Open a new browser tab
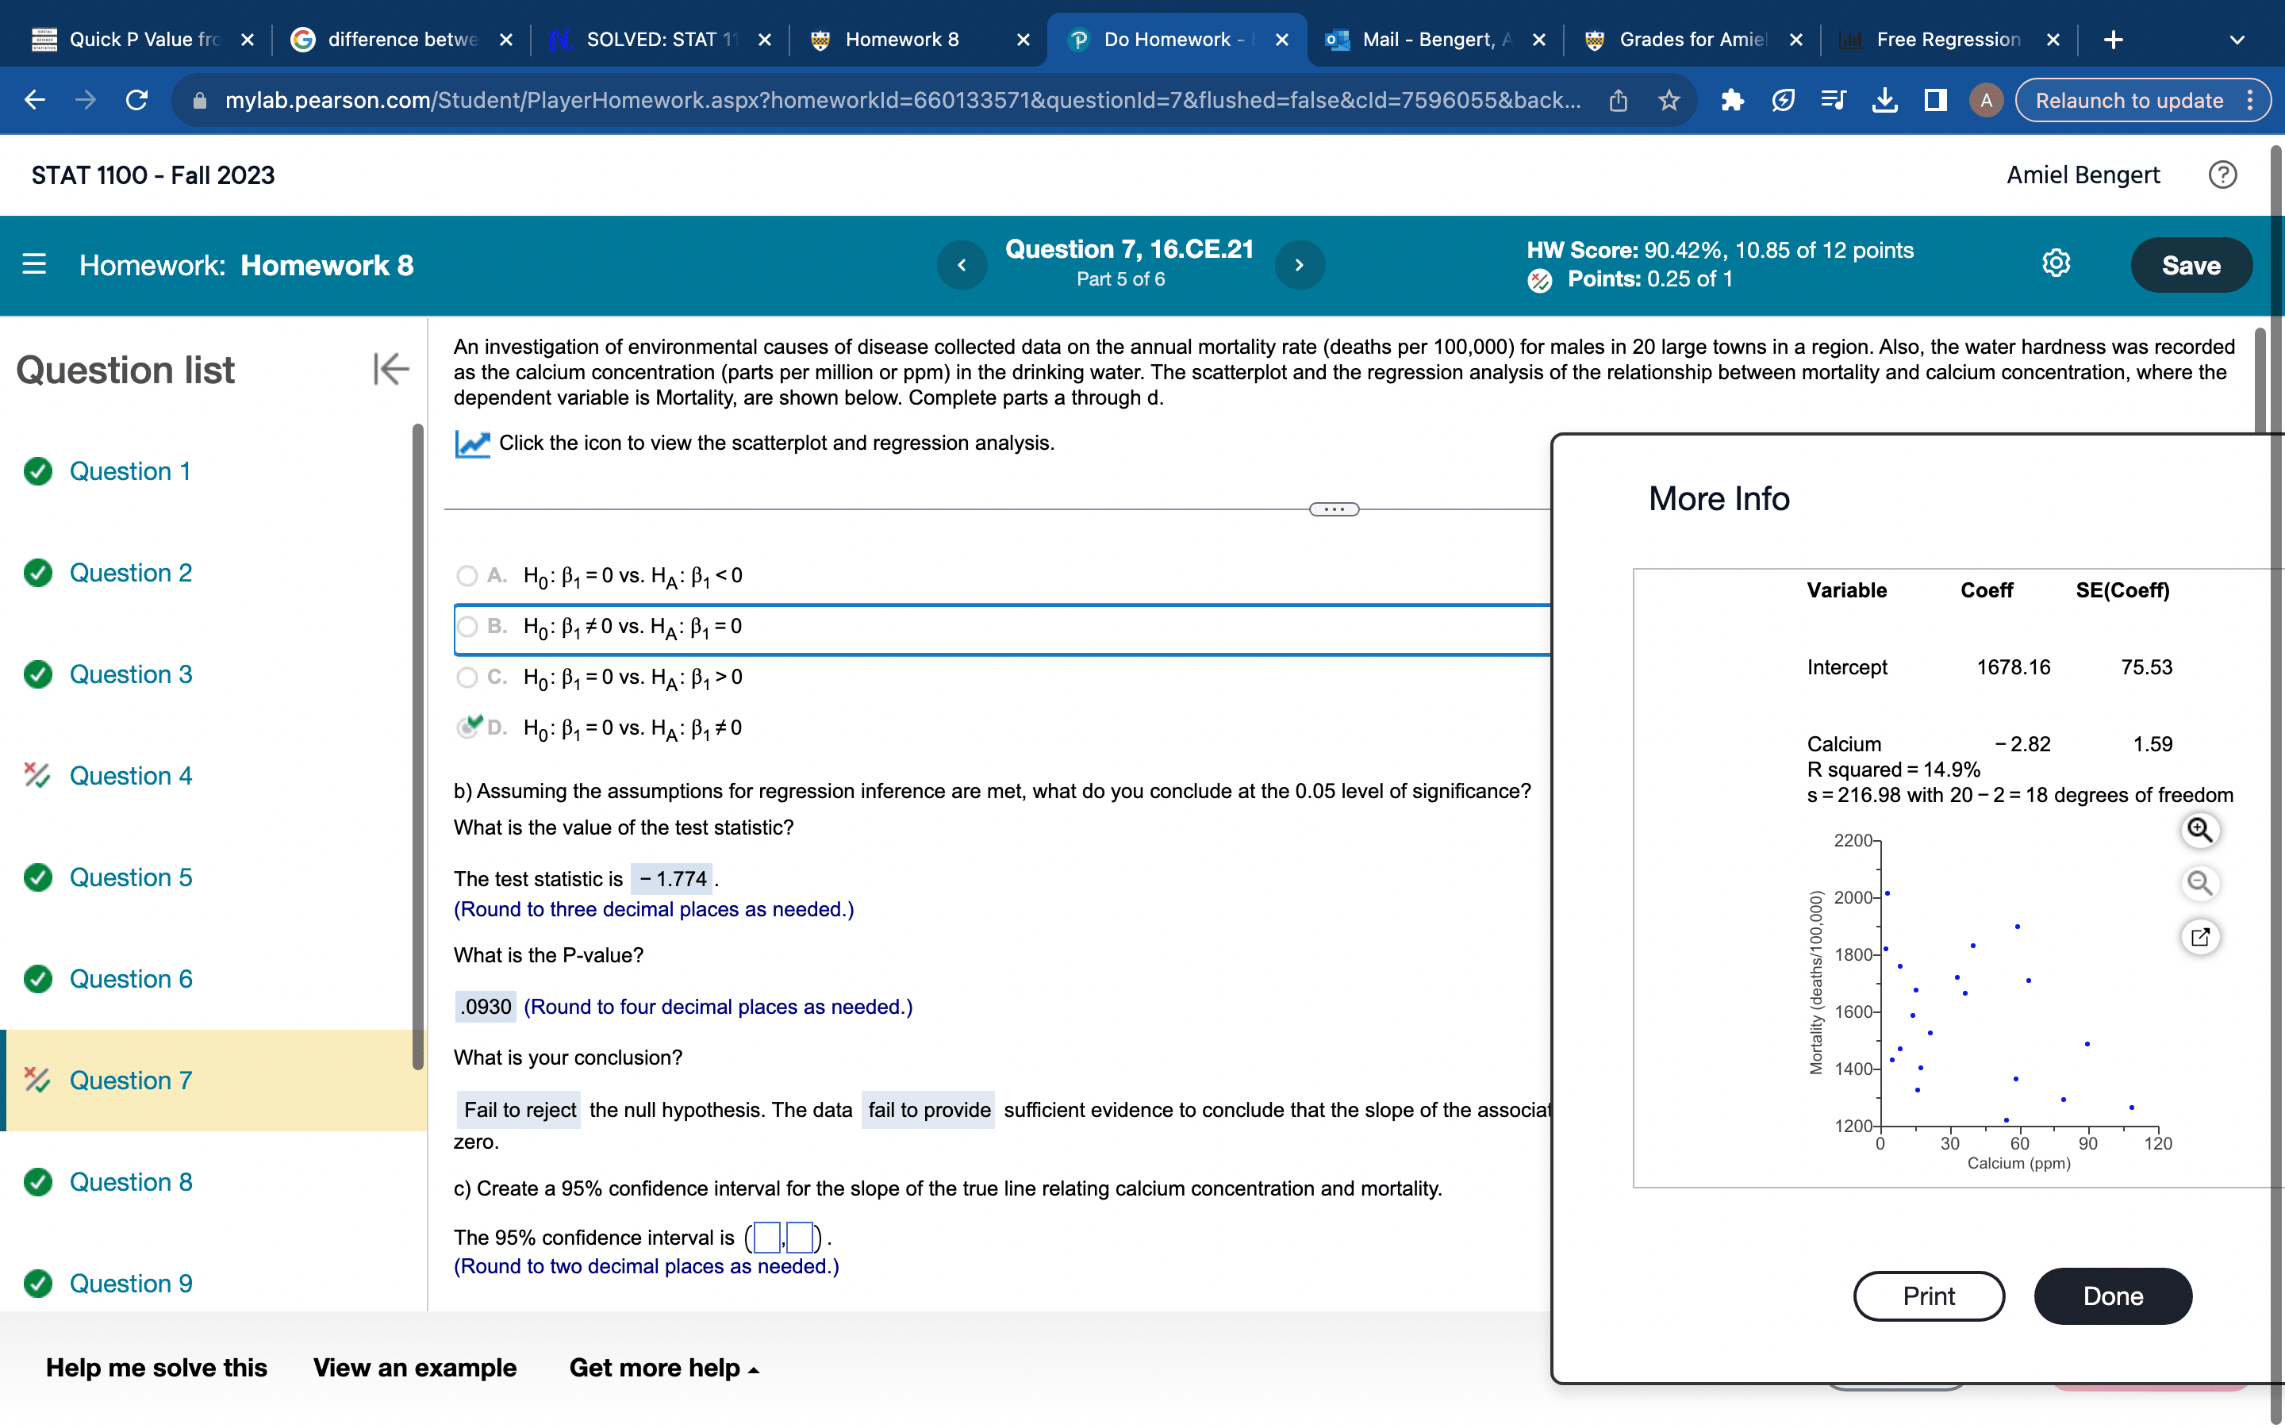 2114,40
